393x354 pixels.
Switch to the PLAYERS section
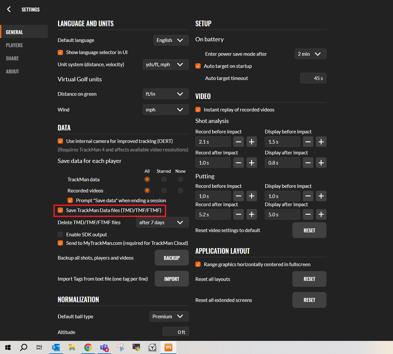[14, 45]
